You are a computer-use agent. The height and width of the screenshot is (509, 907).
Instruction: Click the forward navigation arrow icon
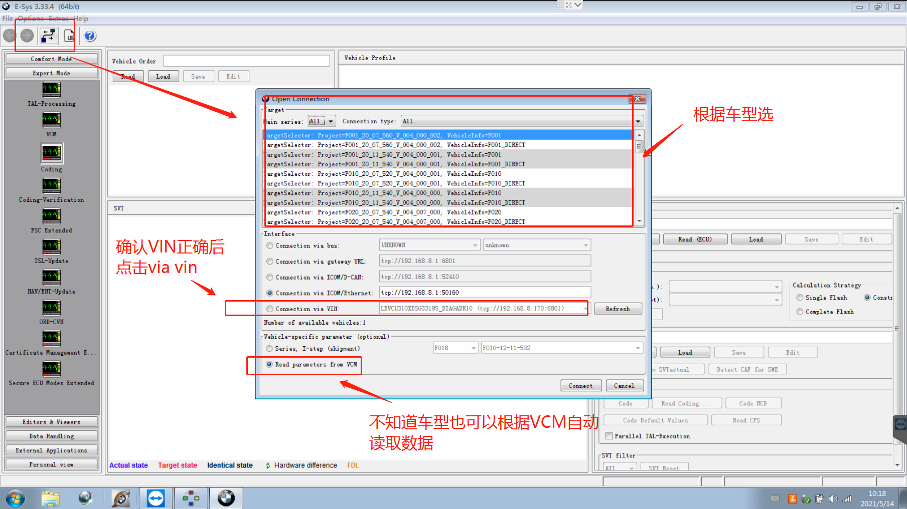27,36
